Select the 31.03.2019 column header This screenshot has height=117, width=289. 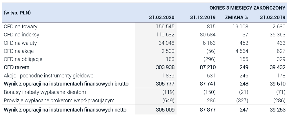272,17
